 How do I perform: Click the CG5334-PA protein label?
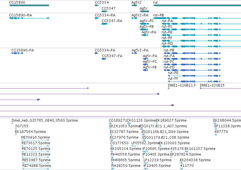click(x=105, y=50)
